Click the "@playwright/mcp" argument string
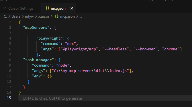The image size is (192, 107). [x=79, y=49]
